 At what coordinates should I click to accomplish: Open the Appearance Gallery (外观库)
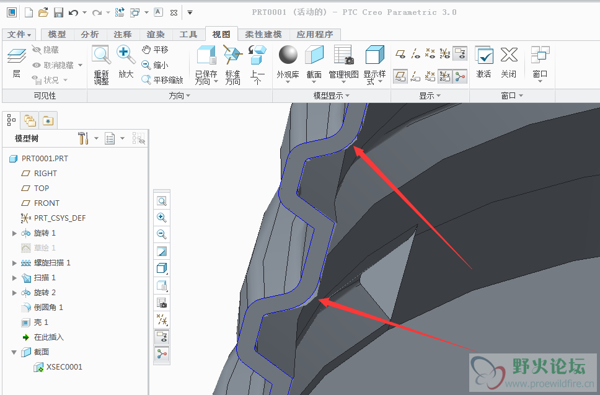pos(288,64)
